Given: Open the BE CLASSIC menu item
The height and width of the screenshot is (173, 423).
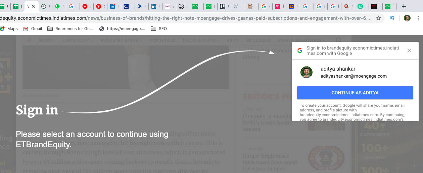Looking at the screenshot, I should click(x=258, y=40).
